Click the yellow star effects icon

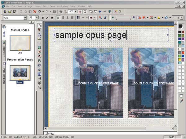pyautogui.click(x=159, y=18)
